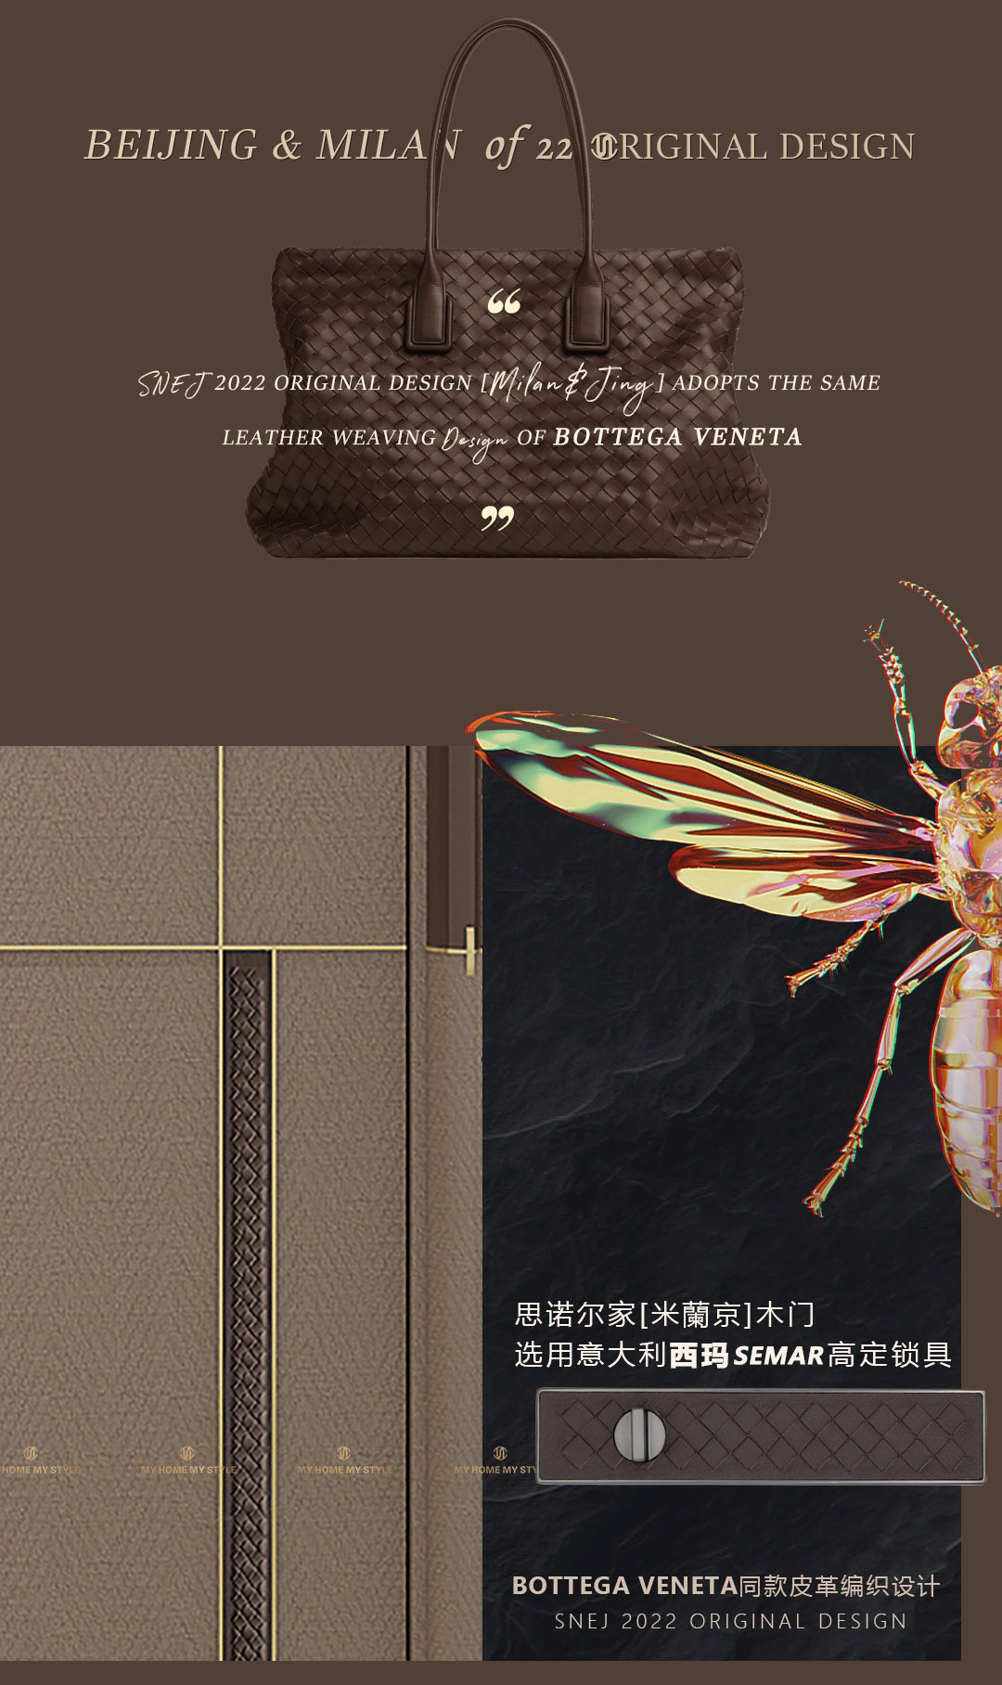Click the 'SNEJ 2022 ORIGINAL DESIGN' quote line
Viewport: 1002px width, 1685px height.
coord(509,383)
